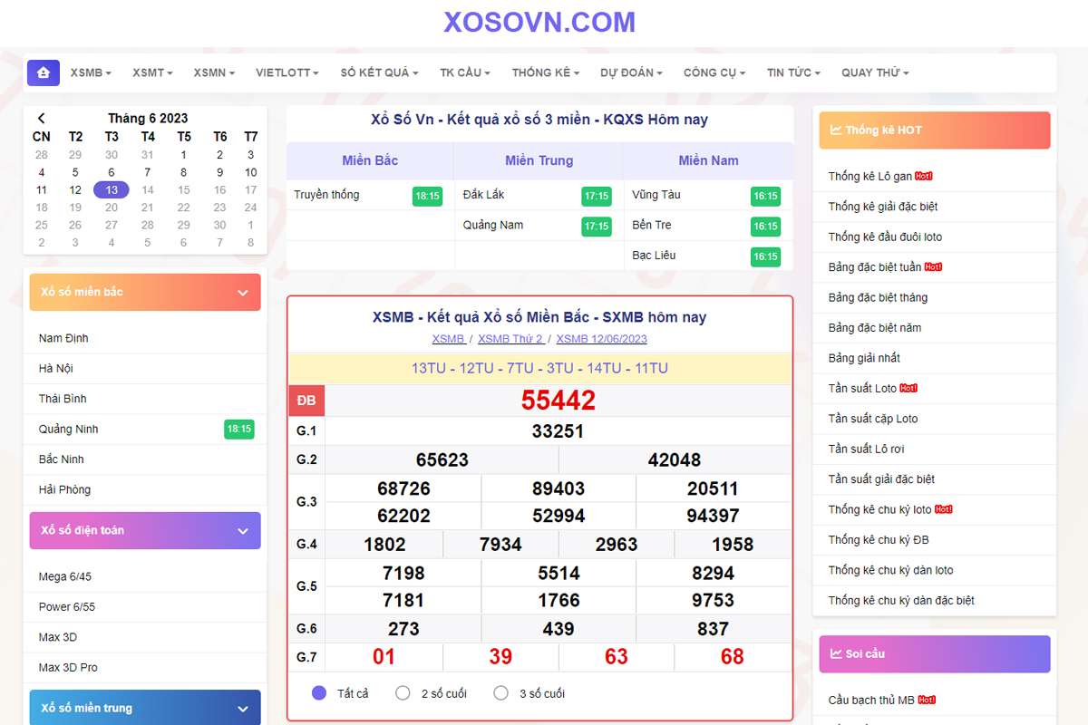Open the VIETLOTT menu
The image size is (1088, 725).
point(287,72)
